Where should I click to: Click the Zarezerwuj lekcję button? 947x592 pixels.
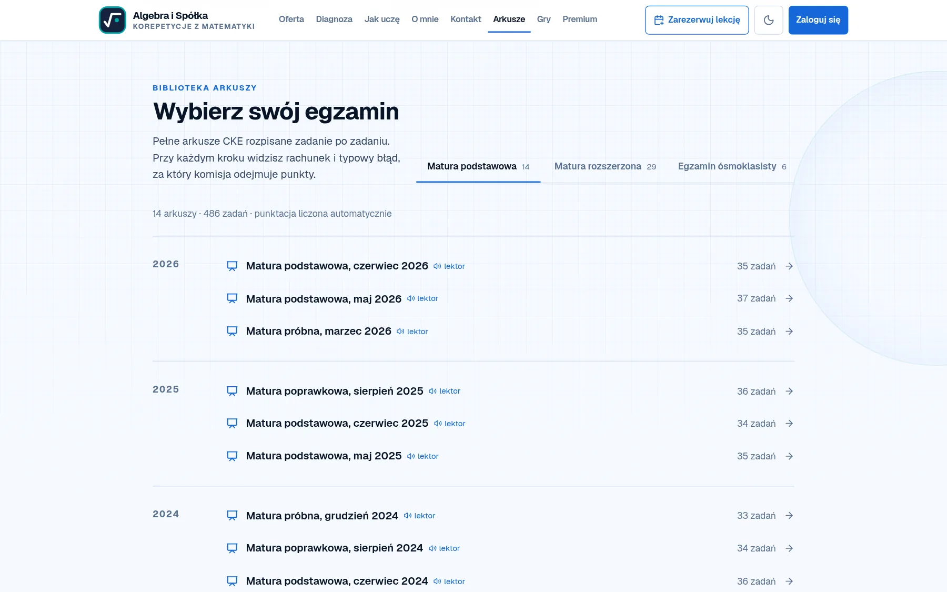click(x=697, y=20)
